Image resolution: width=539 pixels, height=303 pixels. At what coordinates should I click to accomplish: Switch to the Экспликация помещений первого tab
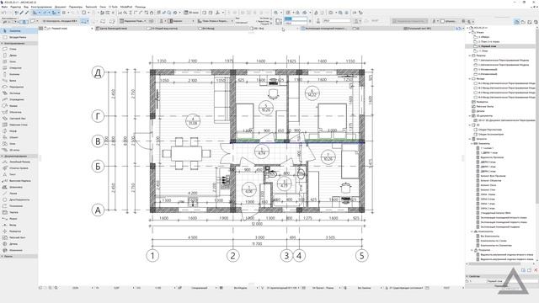[x=327, y=29]
